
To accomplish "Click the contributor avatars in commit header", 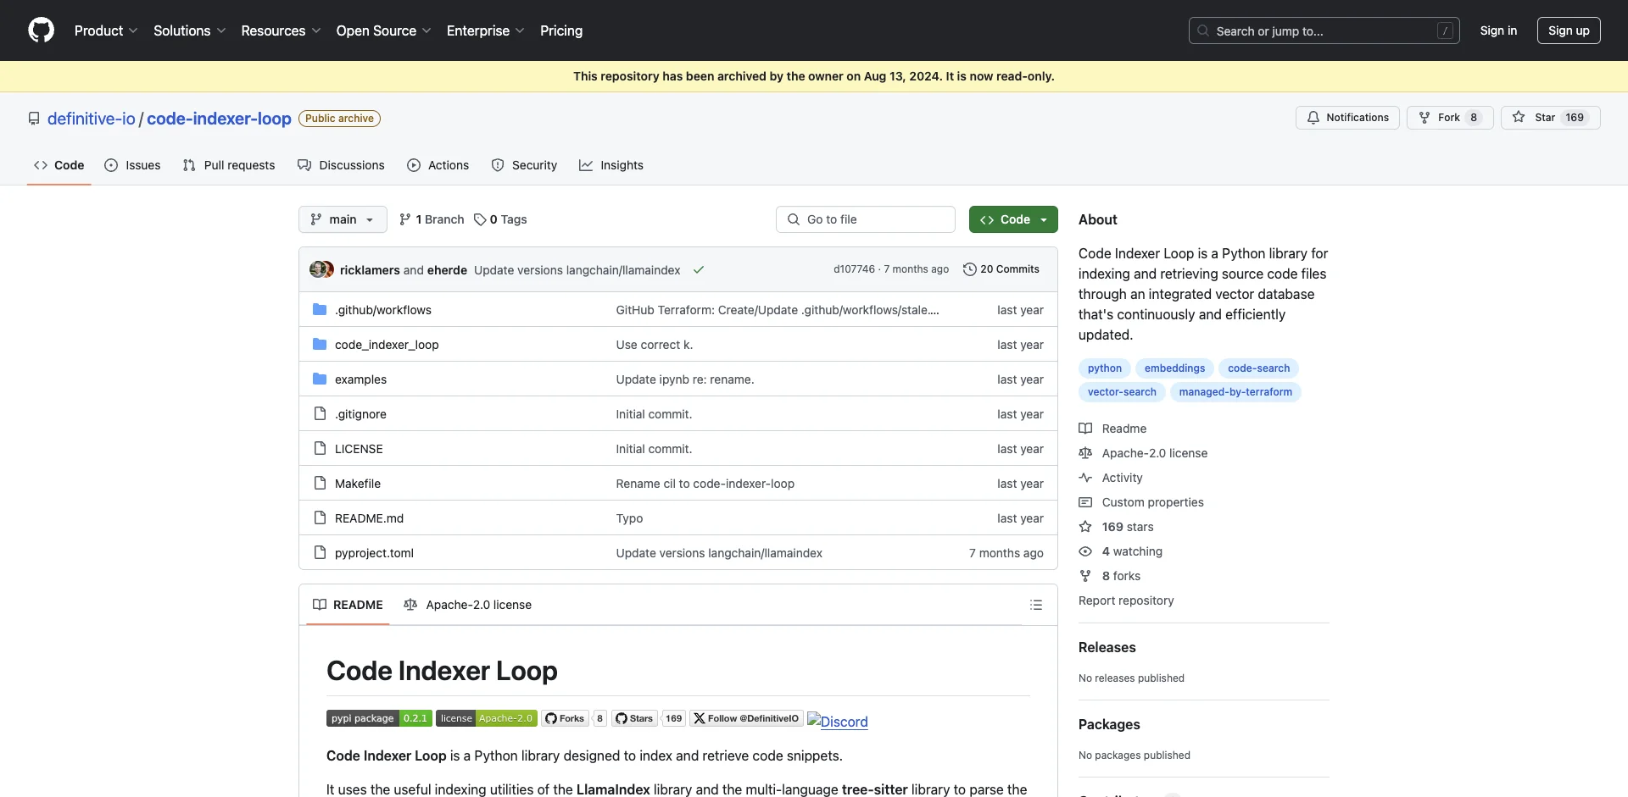I will (321, 269).
